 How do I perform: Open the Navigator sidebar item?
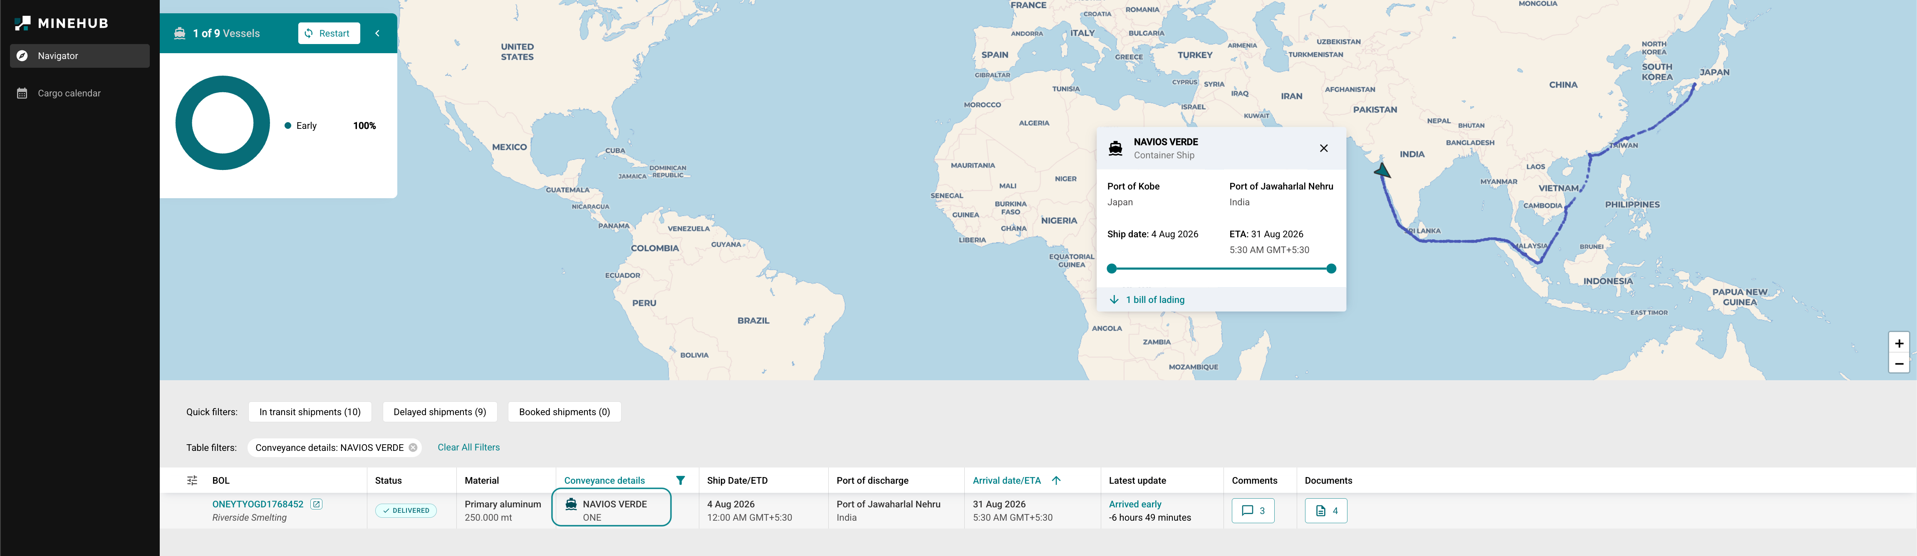click(x=79, y=56)
